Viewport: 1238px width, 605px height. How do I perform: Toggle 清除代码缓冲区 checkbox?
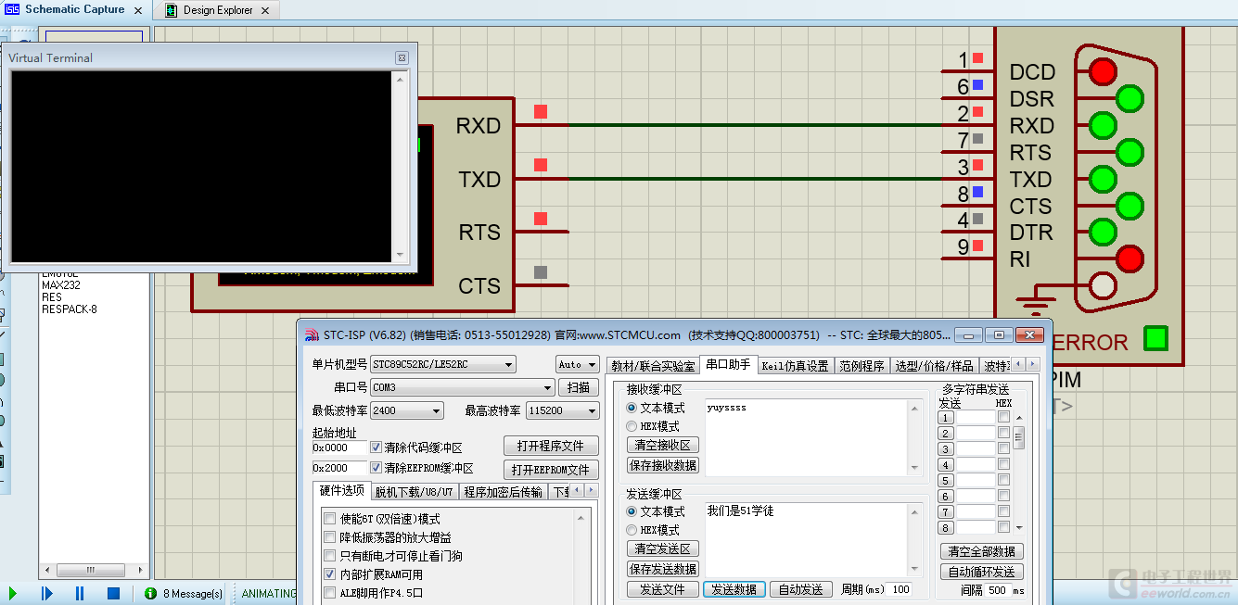376,447
